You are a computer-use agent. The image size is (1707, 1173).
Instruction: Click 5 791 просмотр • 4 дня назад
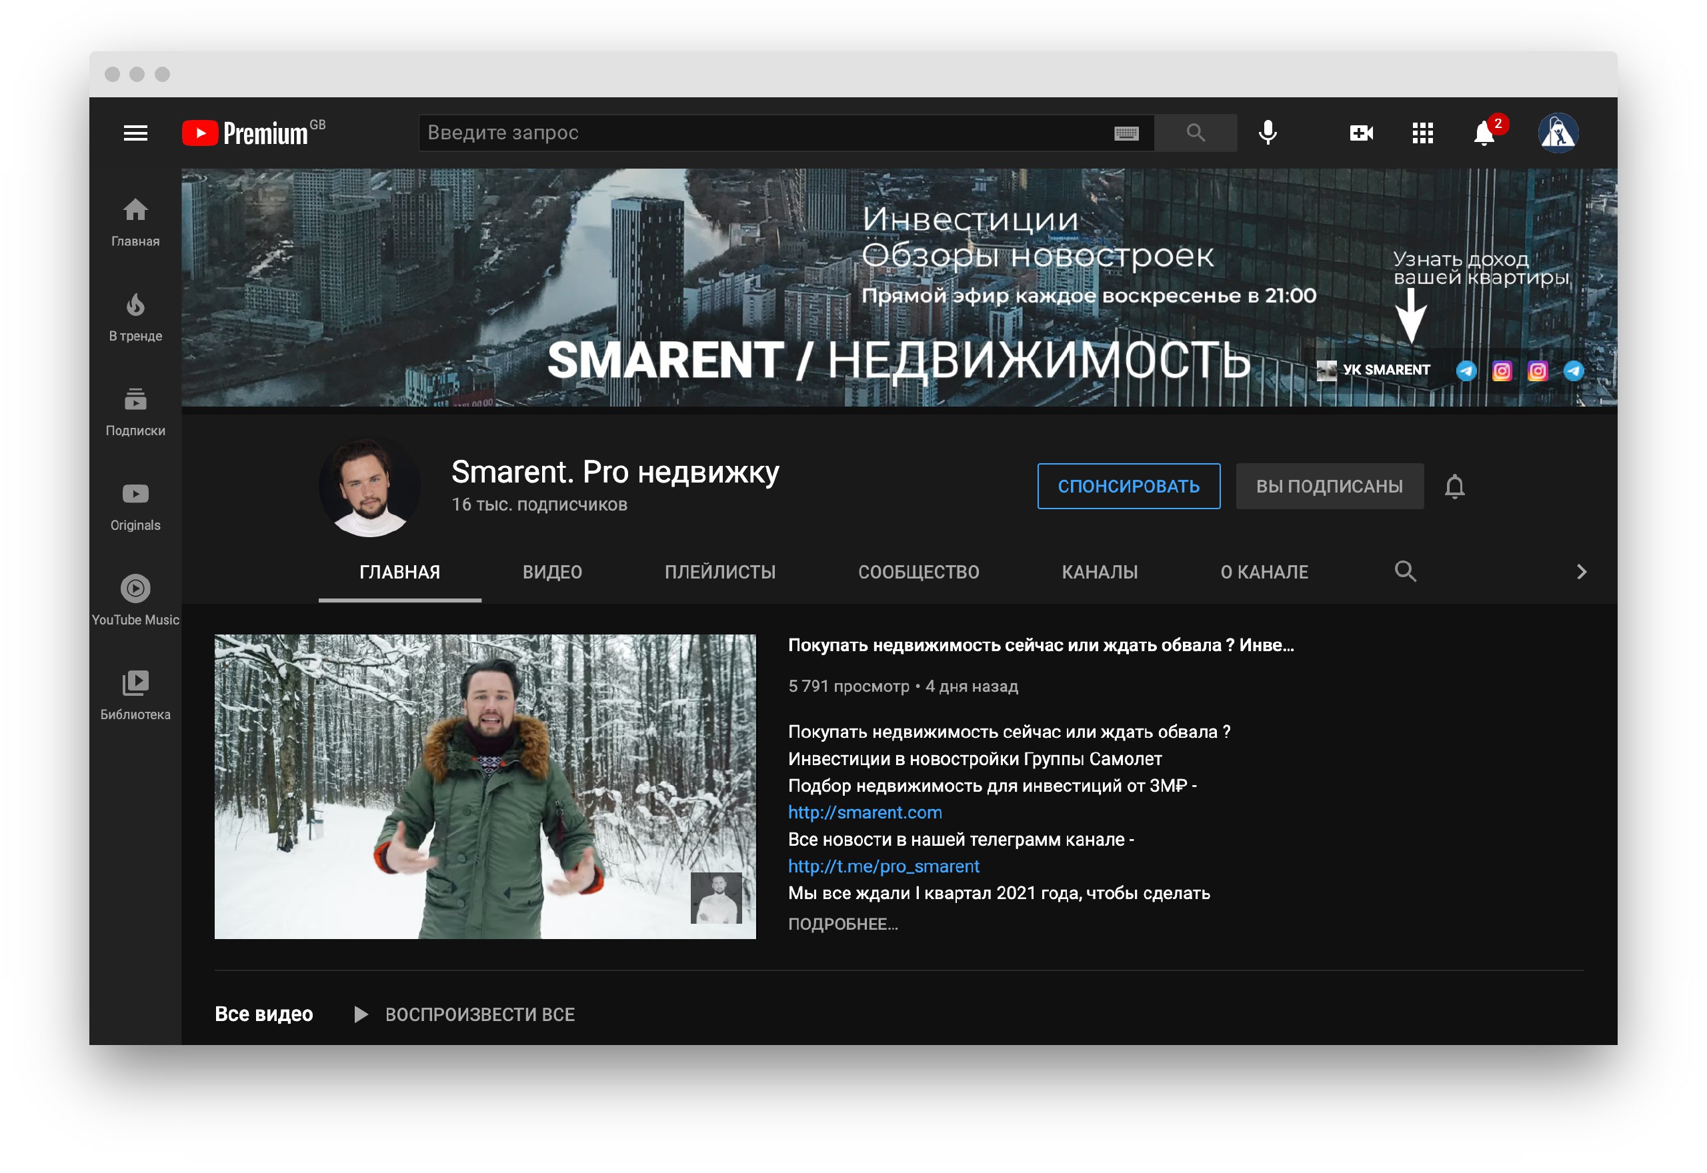(903, 686)
